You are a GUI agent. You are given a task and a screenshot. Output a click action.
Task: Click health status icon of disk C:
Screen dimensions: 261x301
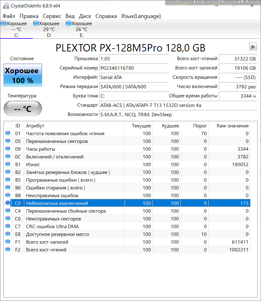pos(3,24)
